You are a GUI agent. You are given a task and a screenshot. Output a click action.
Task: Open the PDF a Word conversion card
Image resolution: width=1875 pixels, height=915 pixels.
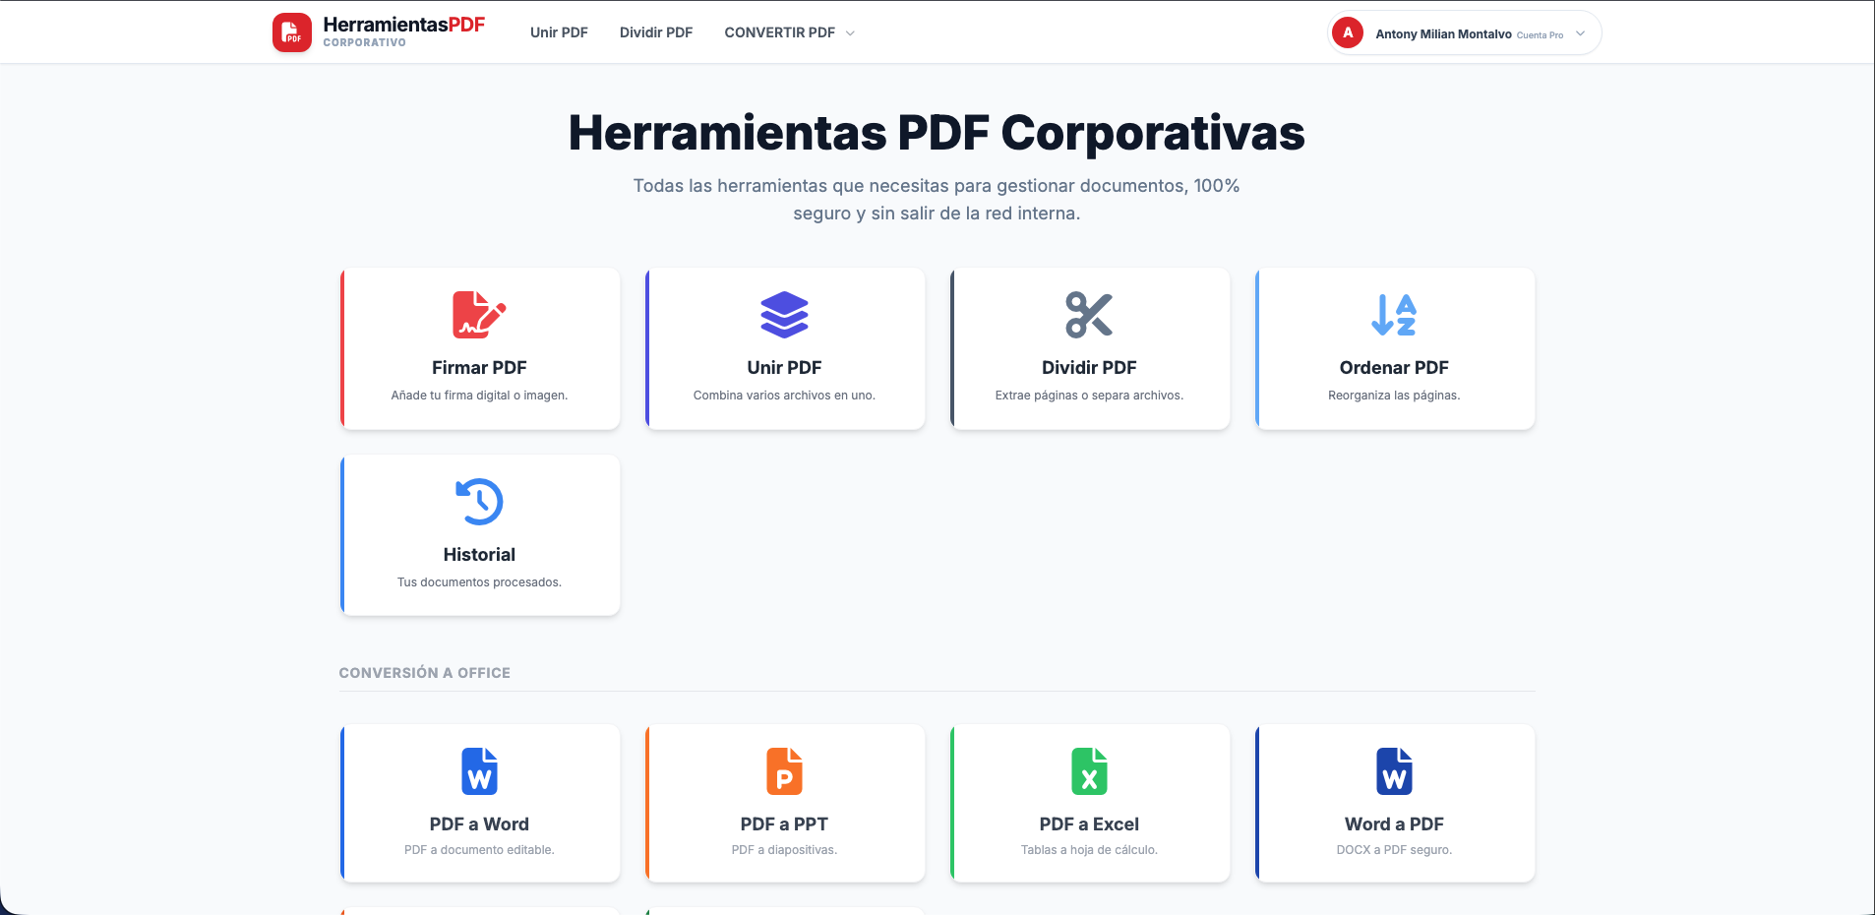[479, 803]
